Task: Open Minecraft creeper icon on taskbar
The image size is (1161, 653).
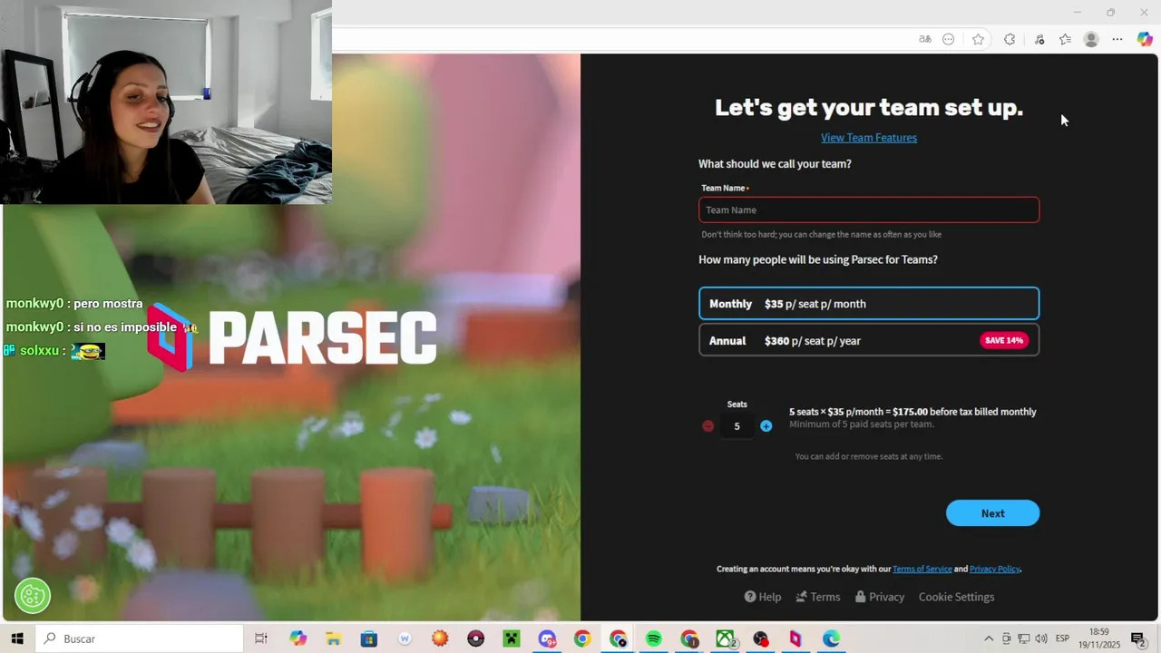Action: [511, 639]
